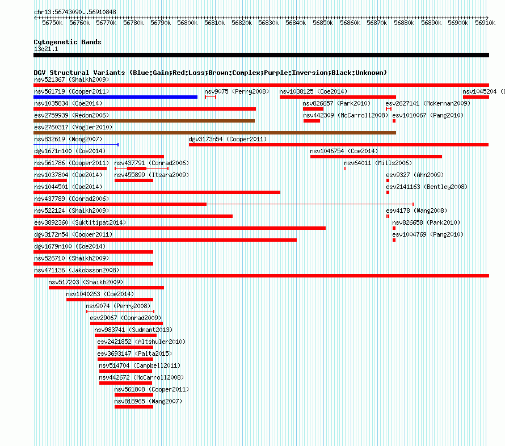Select nsv832619 (Wong2007) variant label

click(x=68, y=139)
